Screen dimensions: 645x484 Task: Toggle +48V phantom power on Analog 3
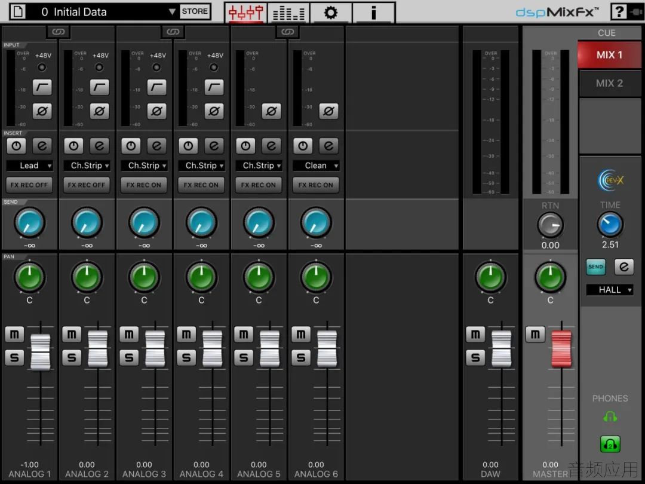156,67
